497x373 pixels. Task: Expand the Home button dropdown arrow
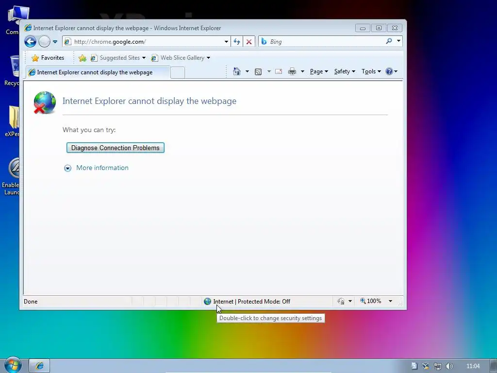tap(247, 71)
